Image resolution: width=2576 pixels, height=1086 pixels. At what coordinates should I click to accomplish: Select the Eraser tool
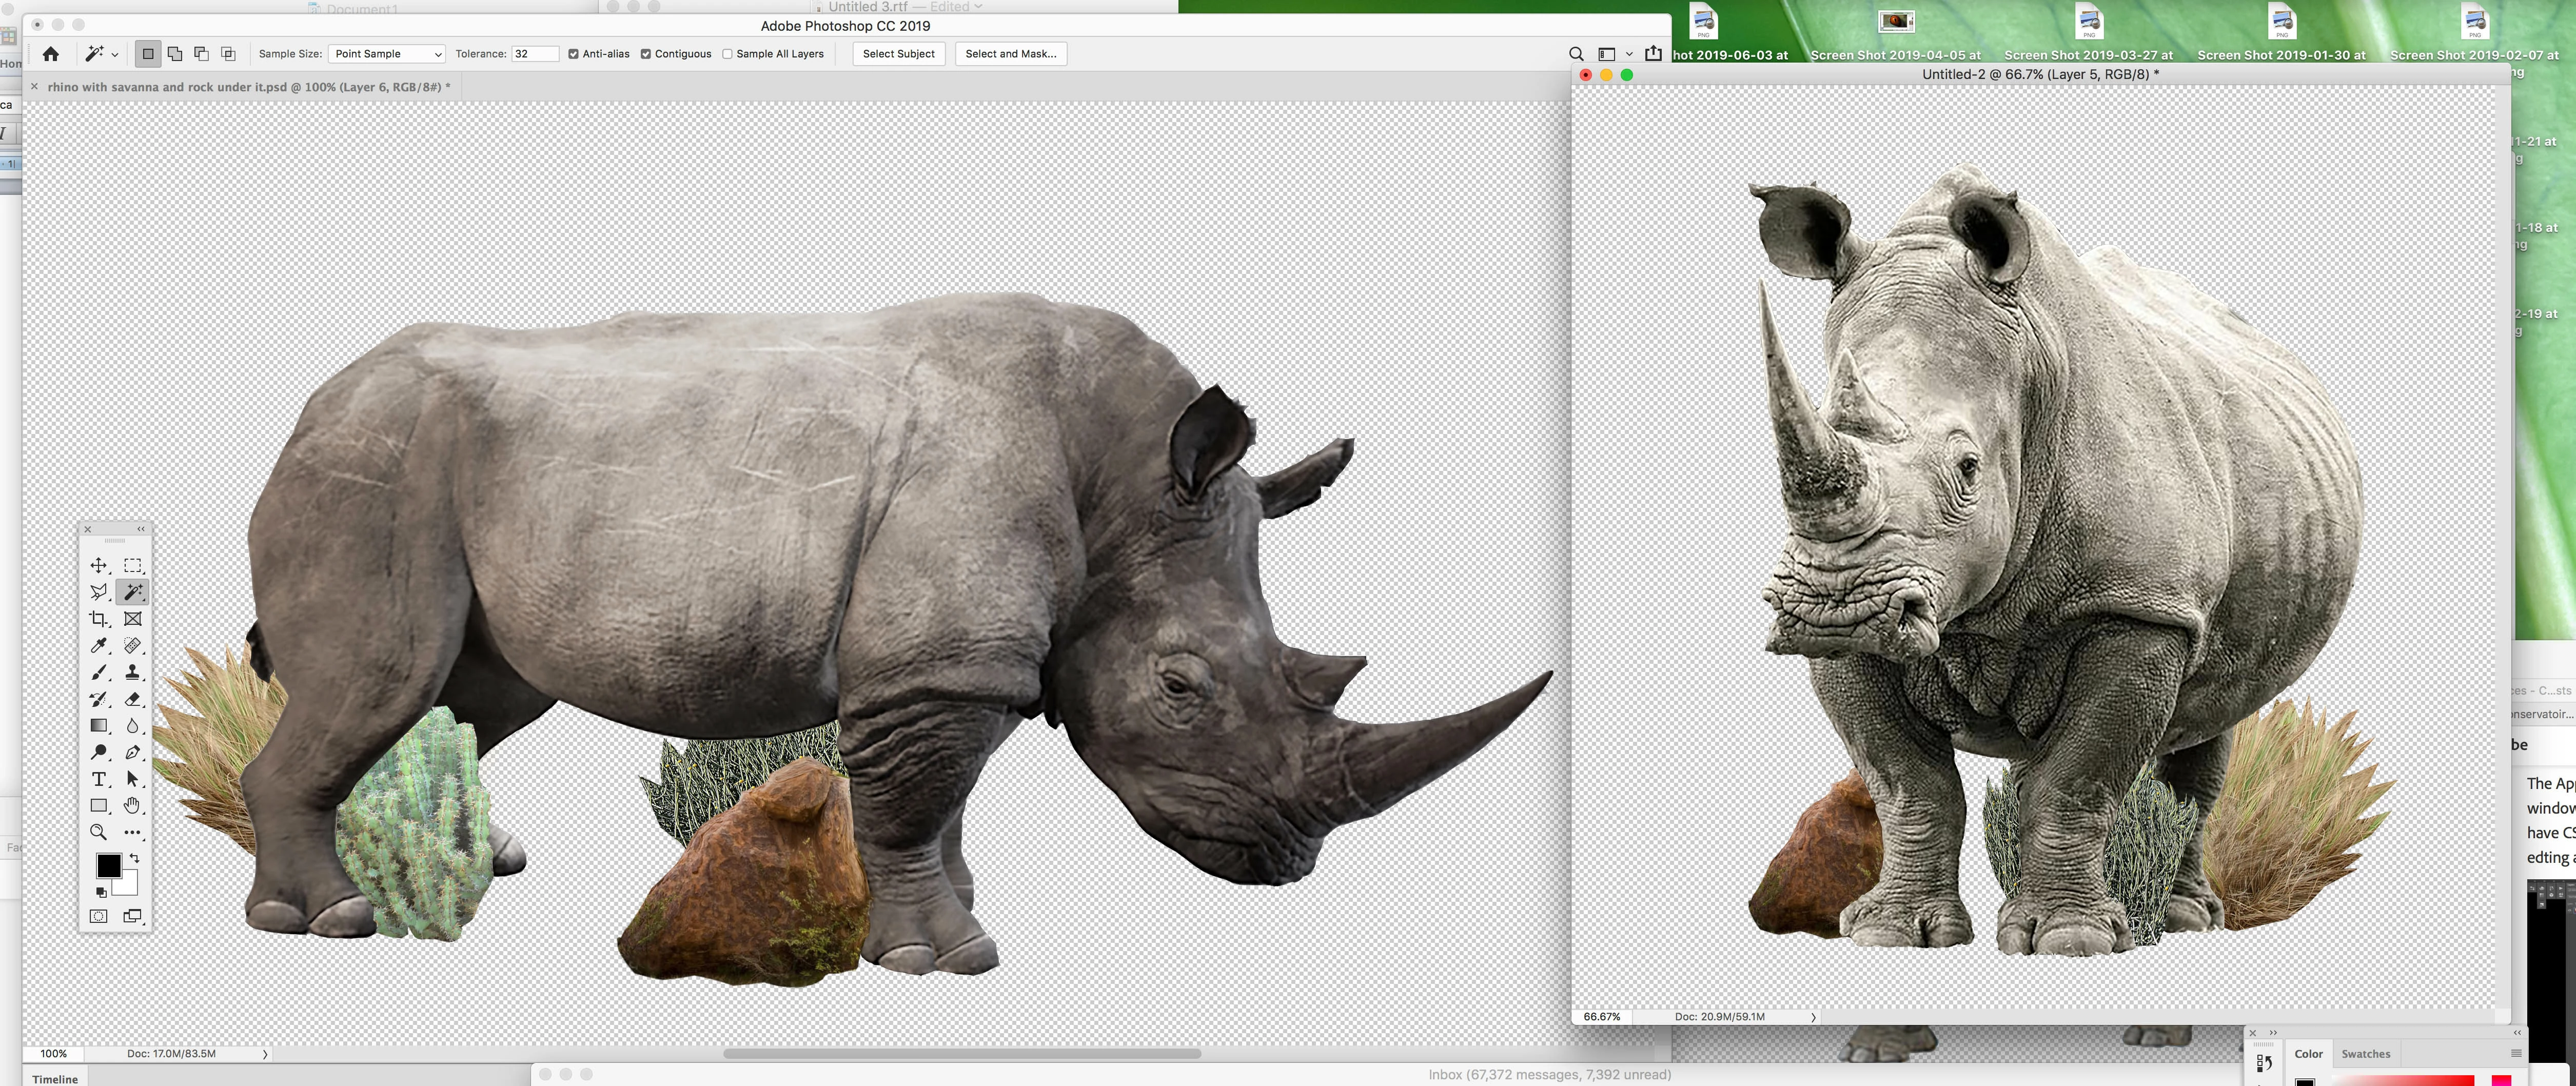click(x=132, y=699)
